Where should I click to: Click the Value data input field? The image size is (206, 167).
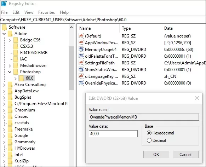click(113, 134)
